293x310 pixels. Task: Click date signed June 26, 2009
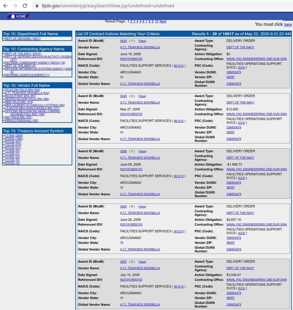tap(130, 220)
